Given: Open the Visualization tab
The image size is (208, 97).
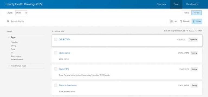Looking at the screenshot, I should tap(192, 4).
